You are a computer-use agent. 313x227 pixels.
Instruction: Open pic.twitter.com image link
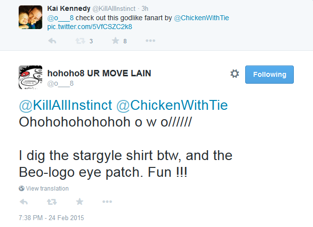(90, 26)
